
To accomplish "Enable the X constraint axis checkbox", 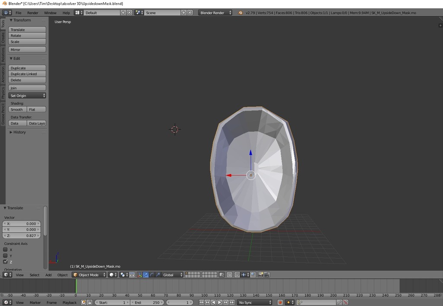I will (x=5, y=249).
